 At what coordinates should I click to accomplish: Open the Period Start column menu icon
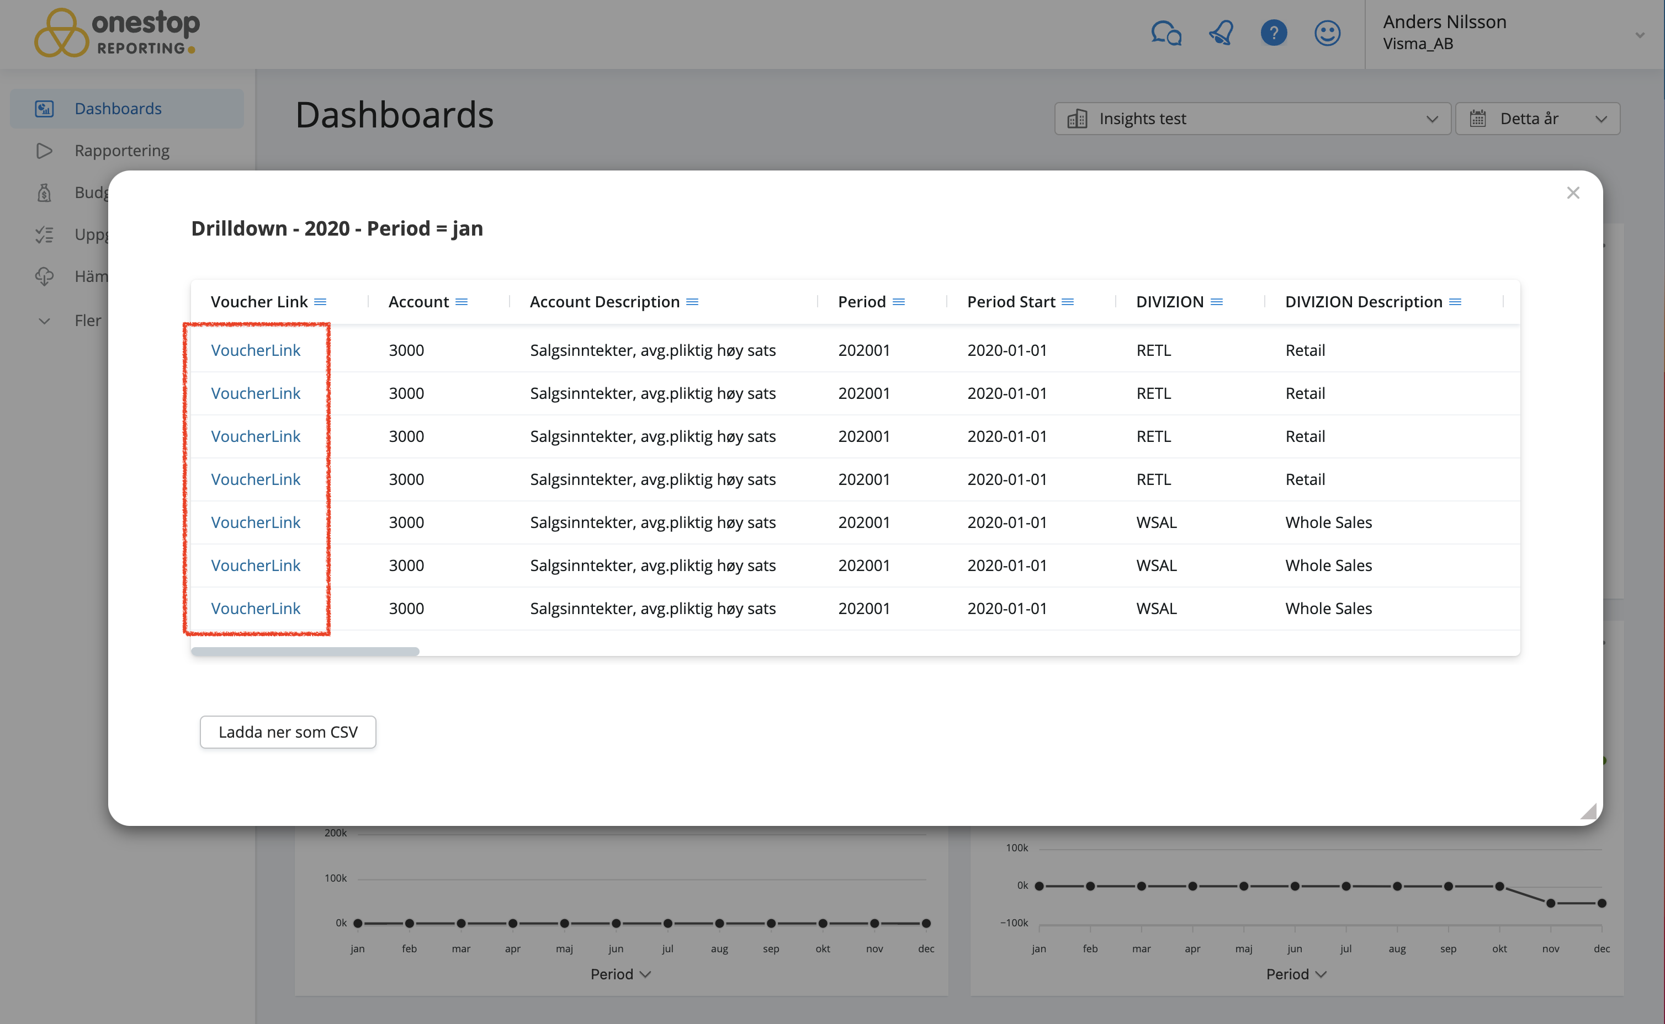[x=1068, y=302]
